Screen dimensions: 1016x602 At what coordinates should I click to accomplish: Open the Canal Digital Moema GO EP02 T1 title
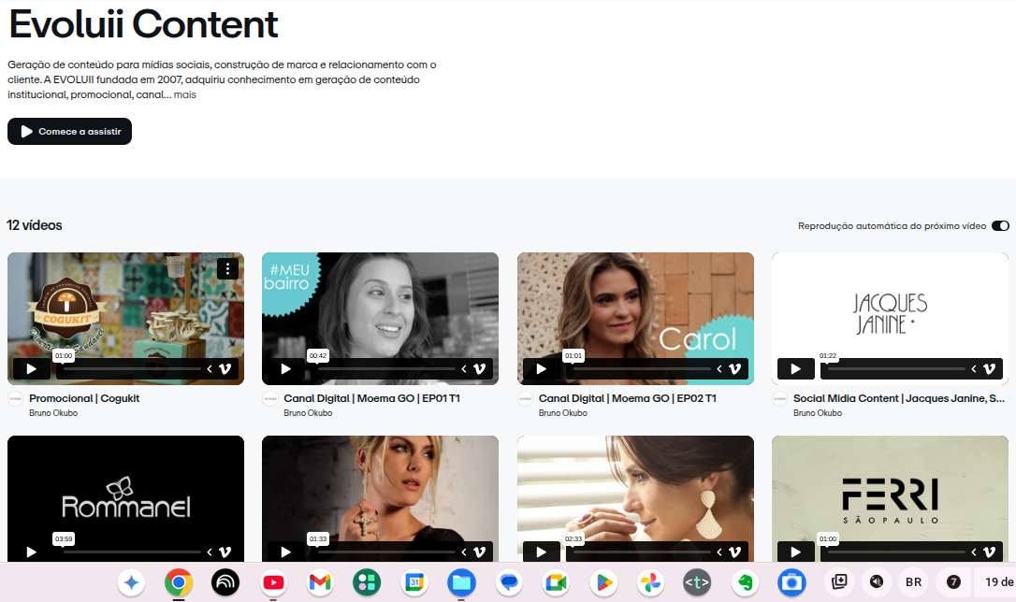(x=627, y=399)
